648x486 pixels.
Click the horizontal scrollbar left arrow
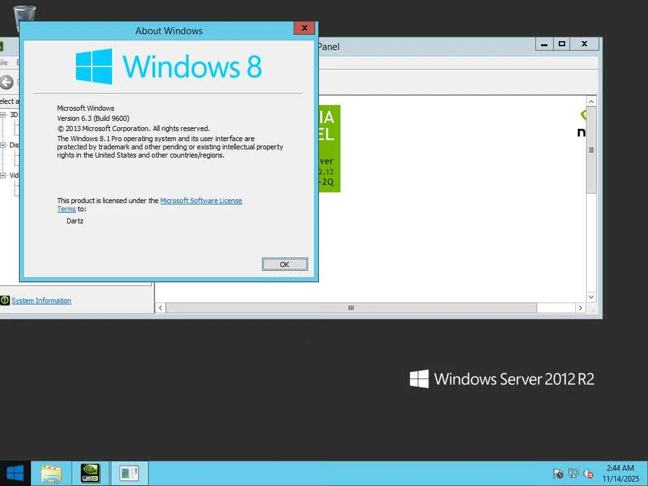[x=160, y=308]
